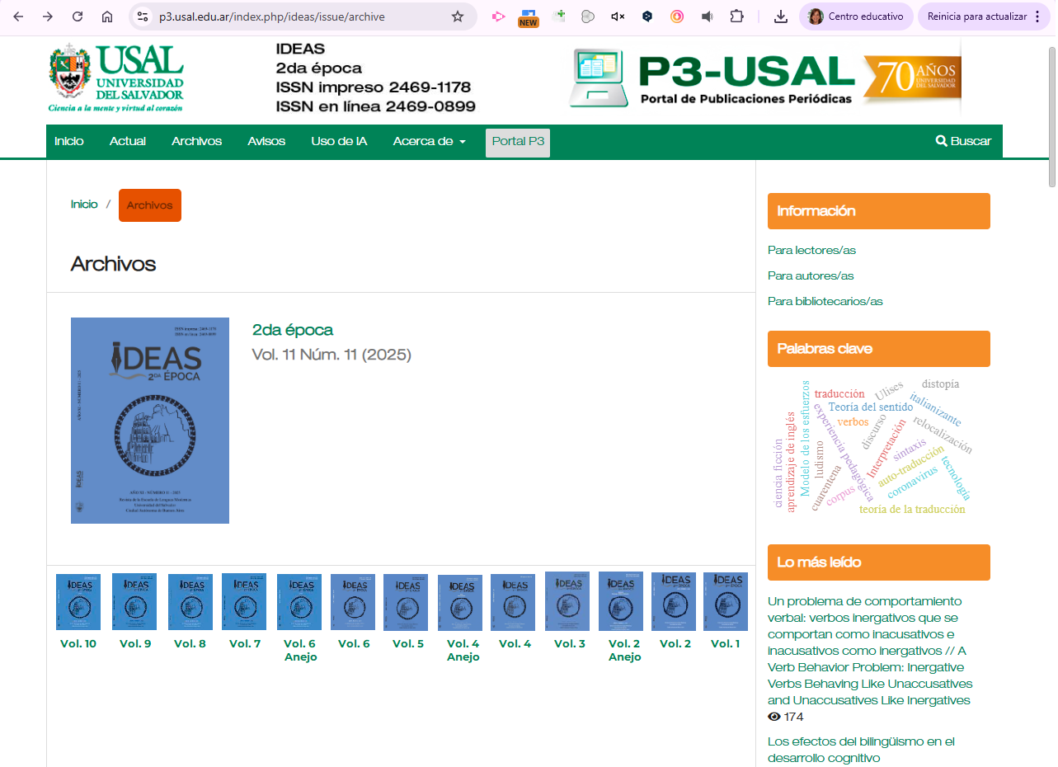Click the Portal P3 button

[517, 142]
